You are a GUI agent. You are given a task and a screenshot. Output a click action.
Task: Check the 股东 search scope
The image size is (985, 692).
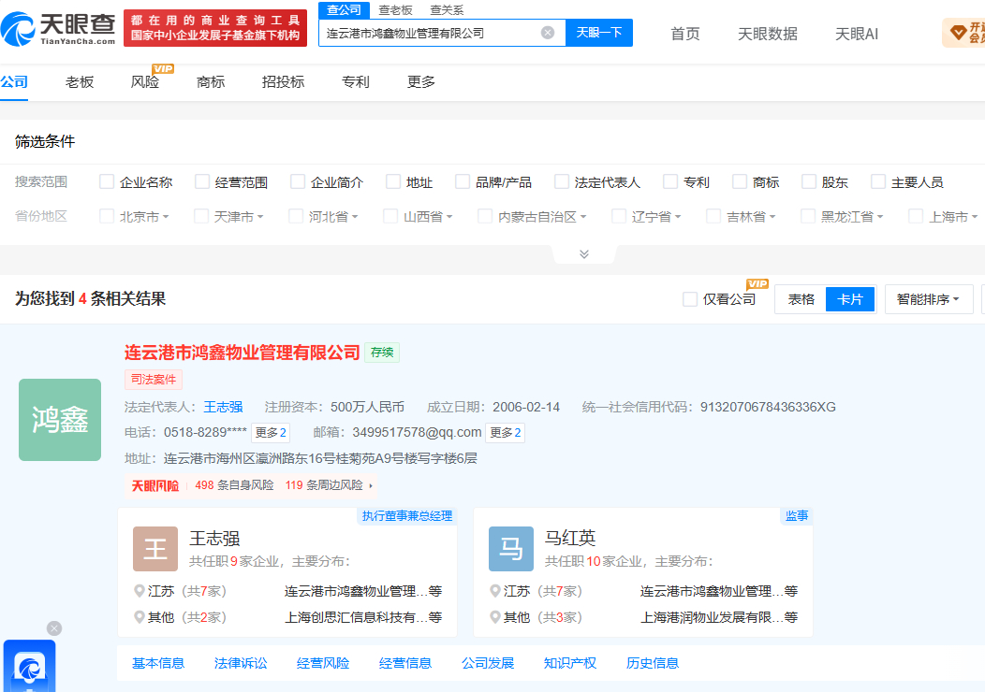tap(808, 182)
